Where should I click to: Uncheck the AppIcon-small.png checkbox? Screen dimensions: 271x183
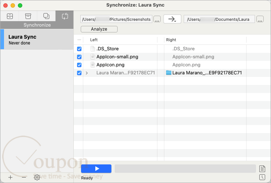click(x=79, y=57)
